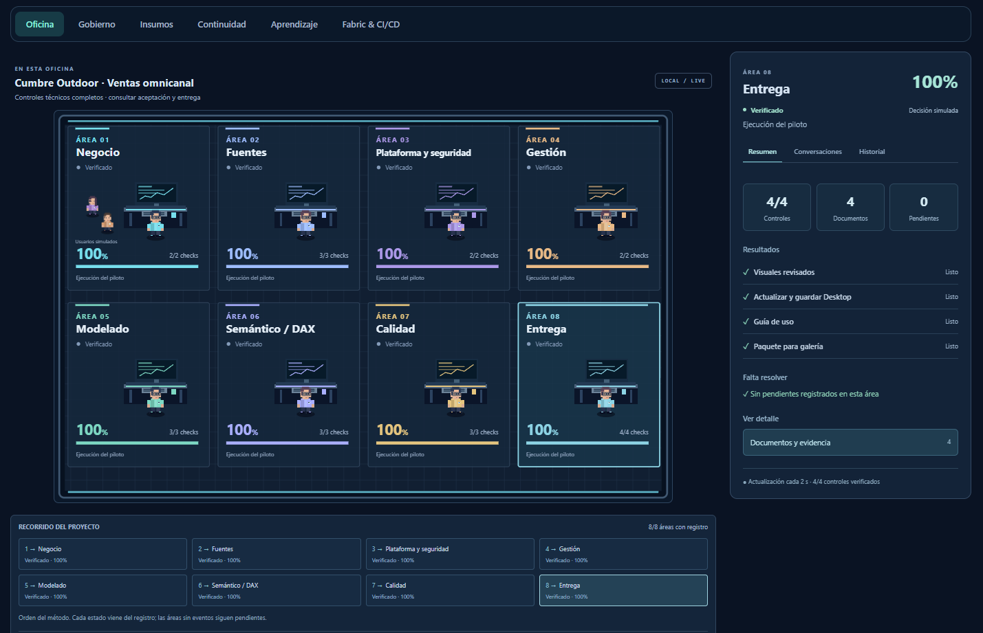
Task: Click the desk workstation illustration in Calidad card
Action: point(455,387)
